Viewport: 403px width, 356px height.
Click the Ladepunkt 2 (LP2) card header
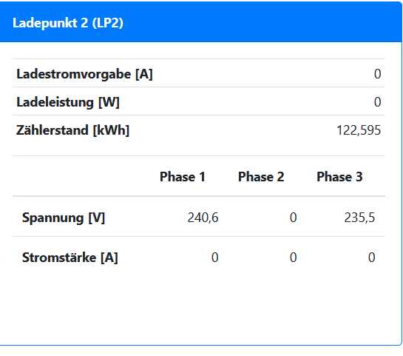pyautogui.click(x=201, y=22)
